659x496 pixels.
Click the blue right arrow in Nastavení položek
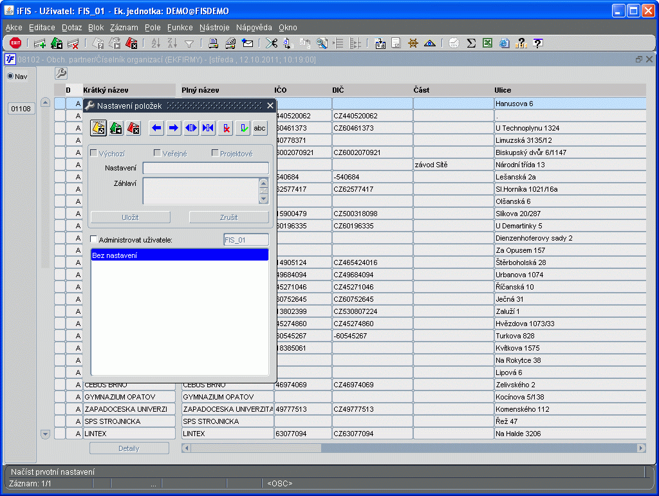(173, 128)
